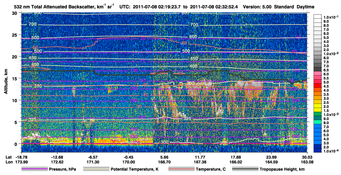Click the darkest gray swatch above the 6.5 label

pos(317,69)
